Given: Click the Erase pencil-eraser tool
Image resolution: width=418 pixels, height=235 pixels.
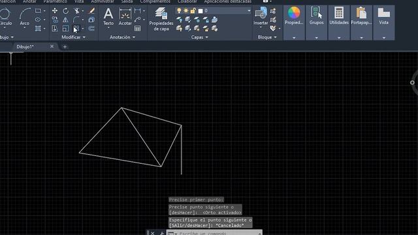Looking at the screenshot, I should pyautogui.click(x=91, y=10).
